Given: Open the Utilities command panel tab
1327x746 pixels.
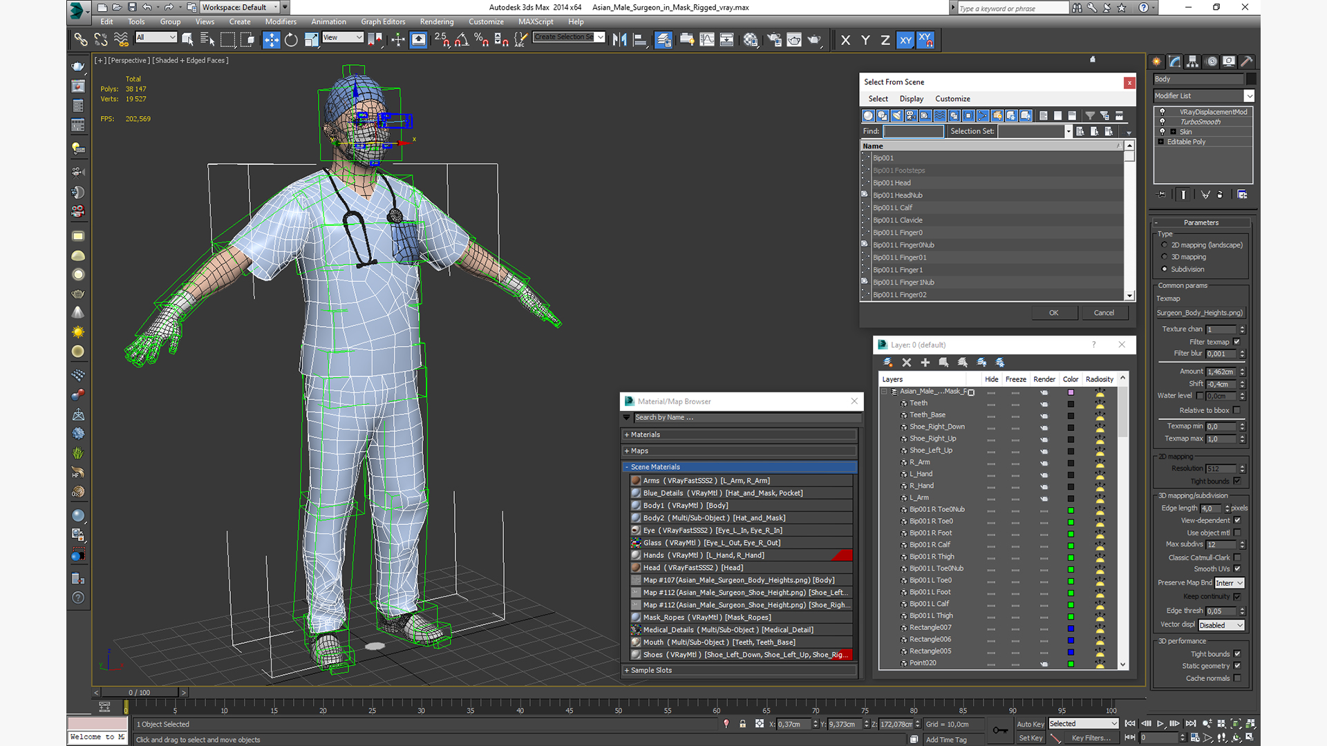Looking at the screenshot, I should pyautogui.click(x=1247, y=61).
